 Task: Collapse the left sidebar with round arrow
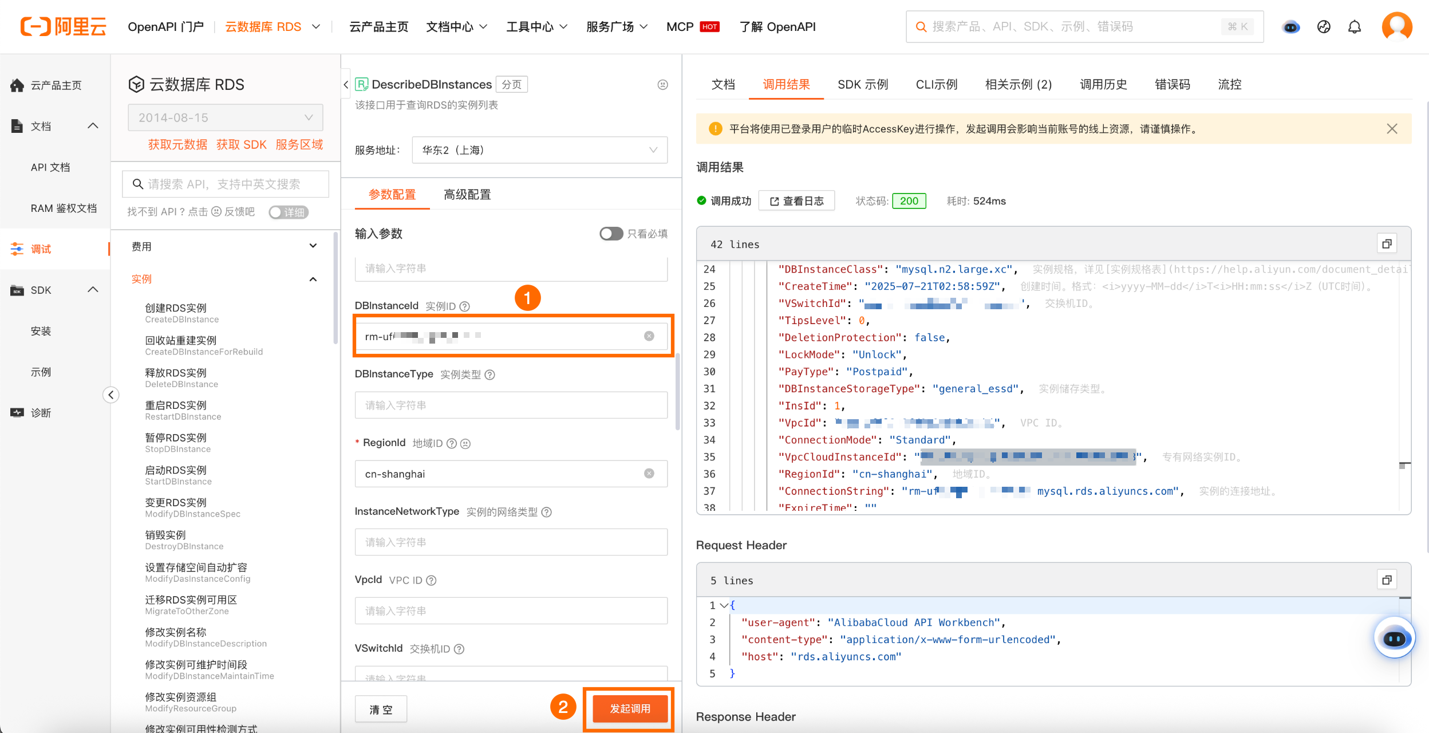coord(110,395)
